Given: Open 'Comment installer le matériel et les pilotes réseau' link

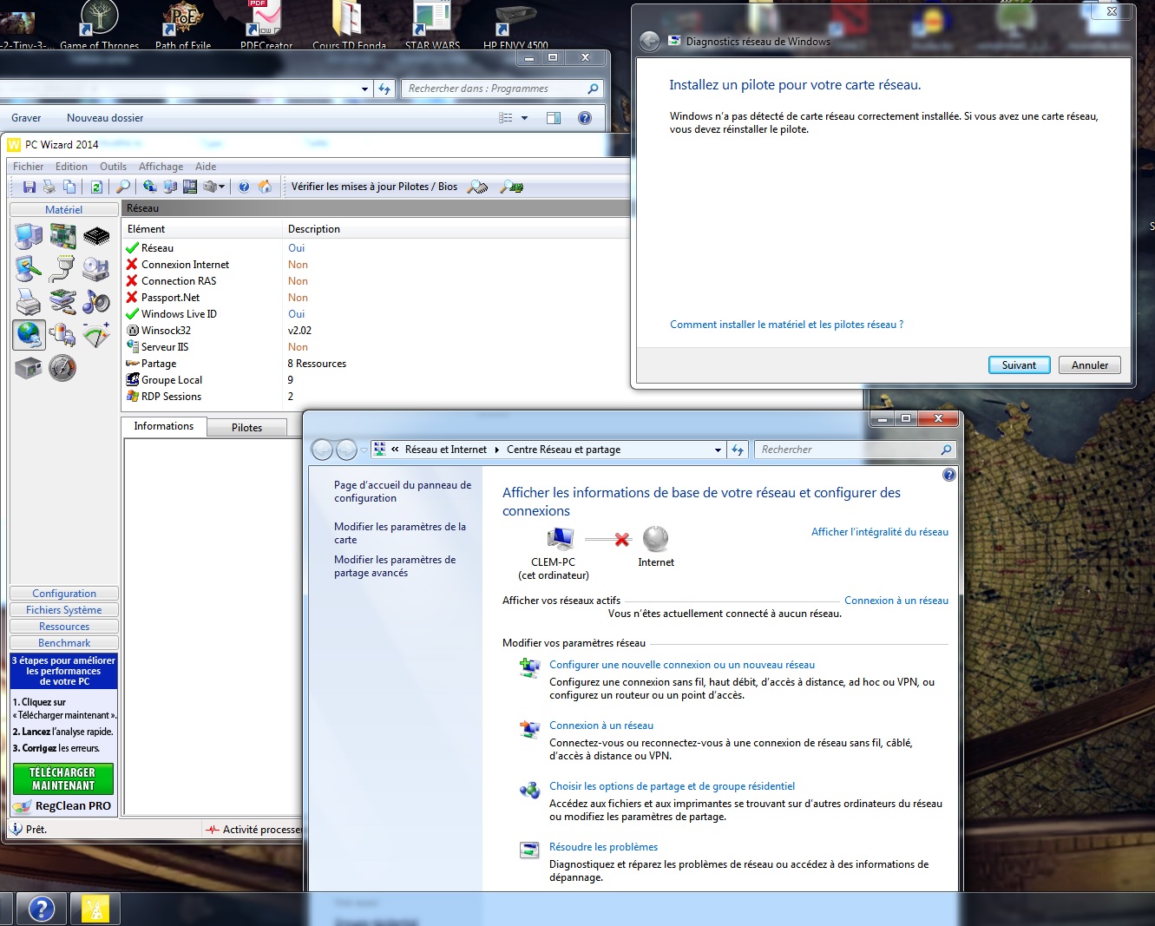Looking at the screenshot, I should coord(786,325).
